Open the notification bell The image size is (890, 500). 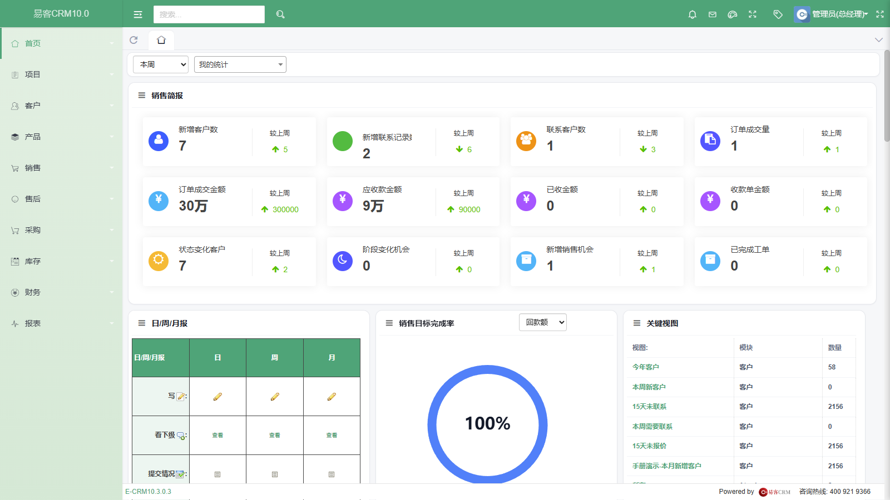[693, 14]
